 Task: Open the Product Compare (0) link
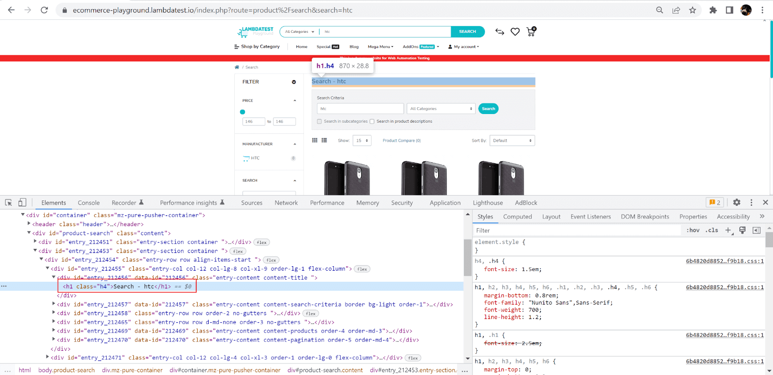(x=401, y=141)
